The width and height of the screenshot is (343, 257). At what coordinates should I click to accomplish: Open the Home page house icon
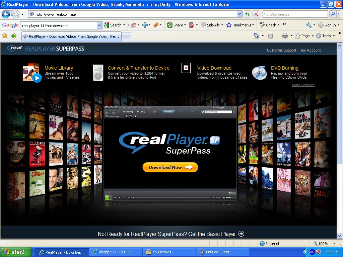point(256,35)
